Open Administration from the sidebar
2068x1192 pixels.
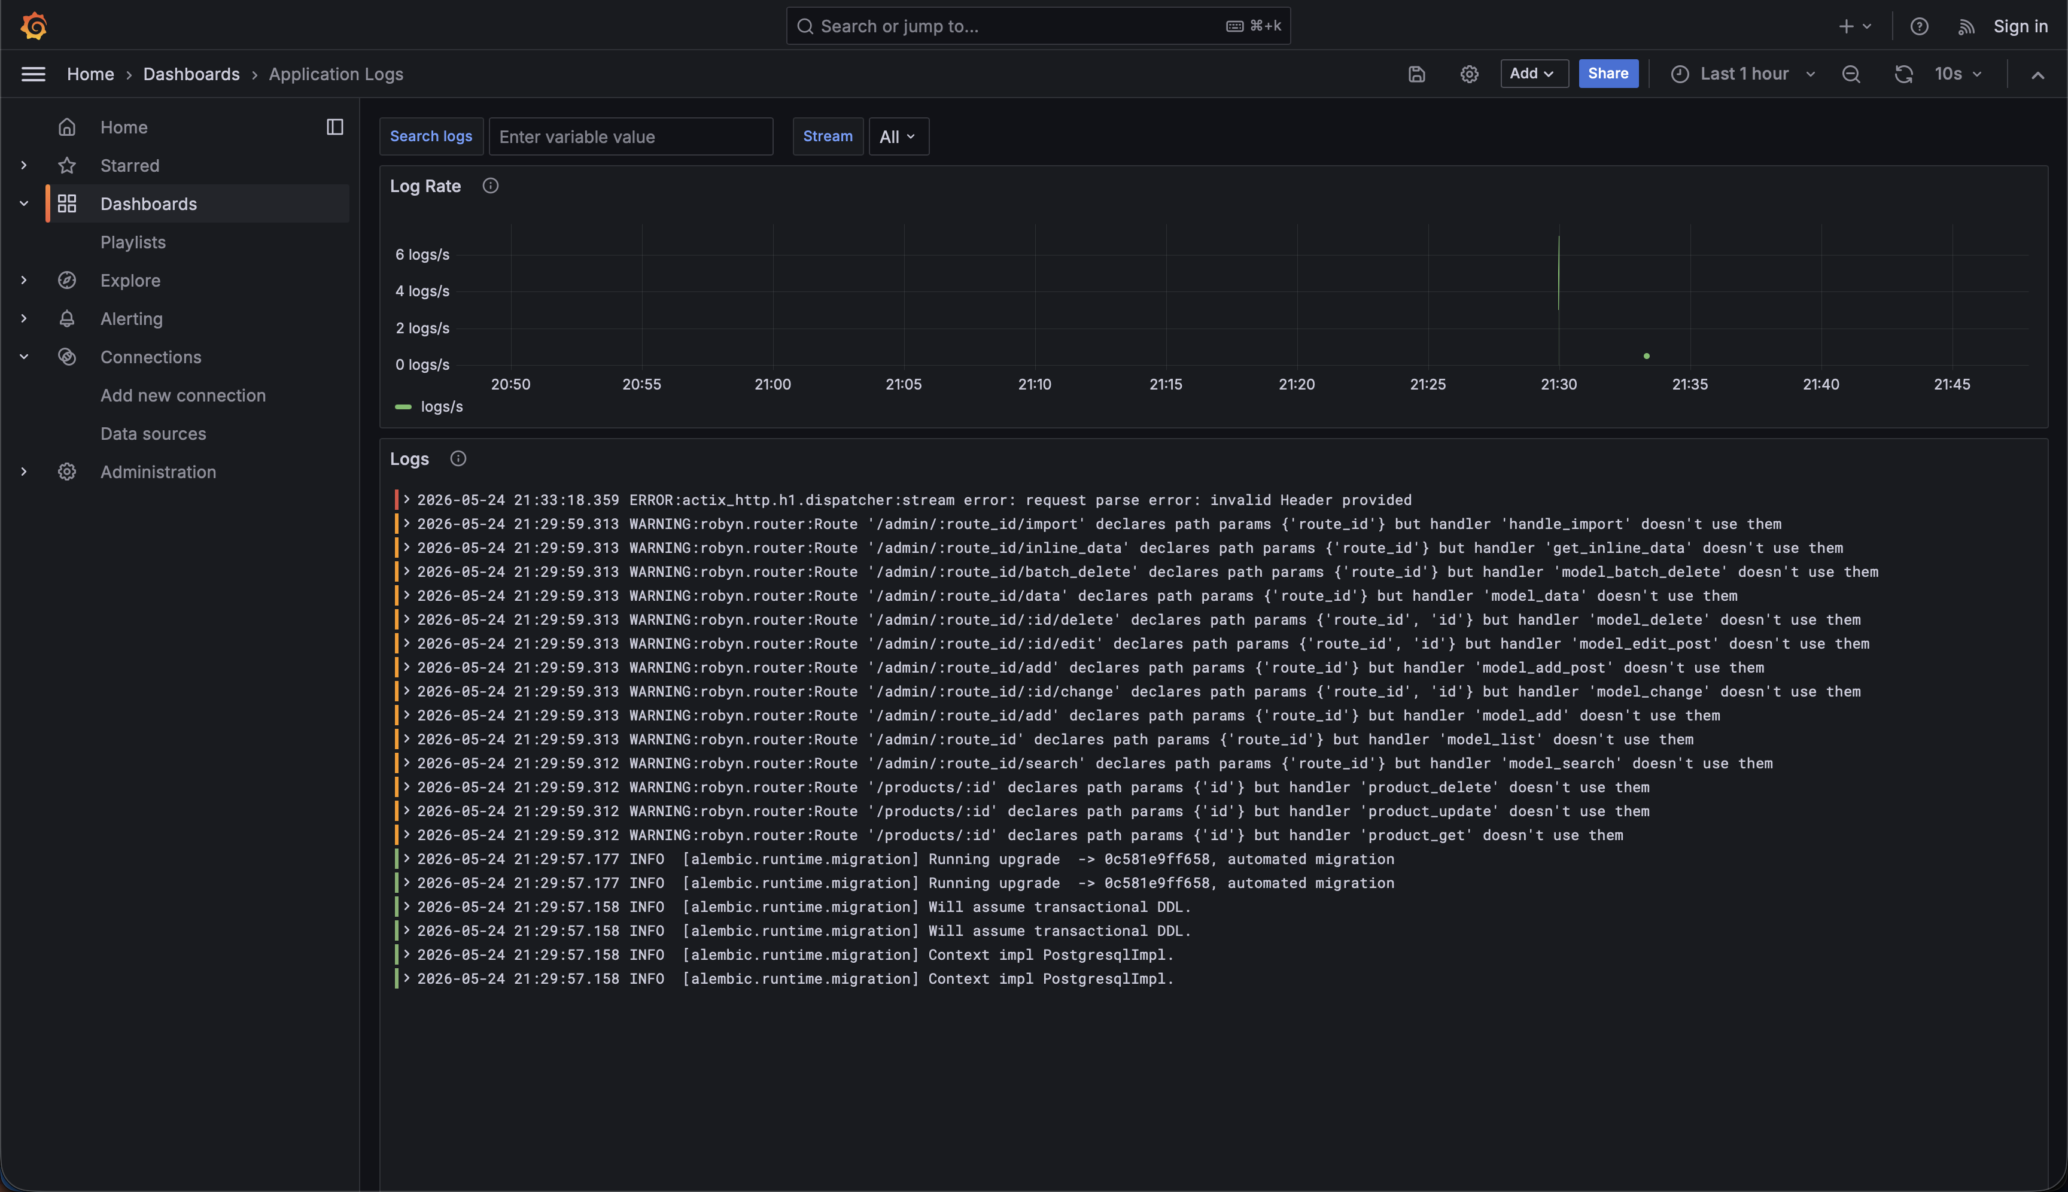158,472
